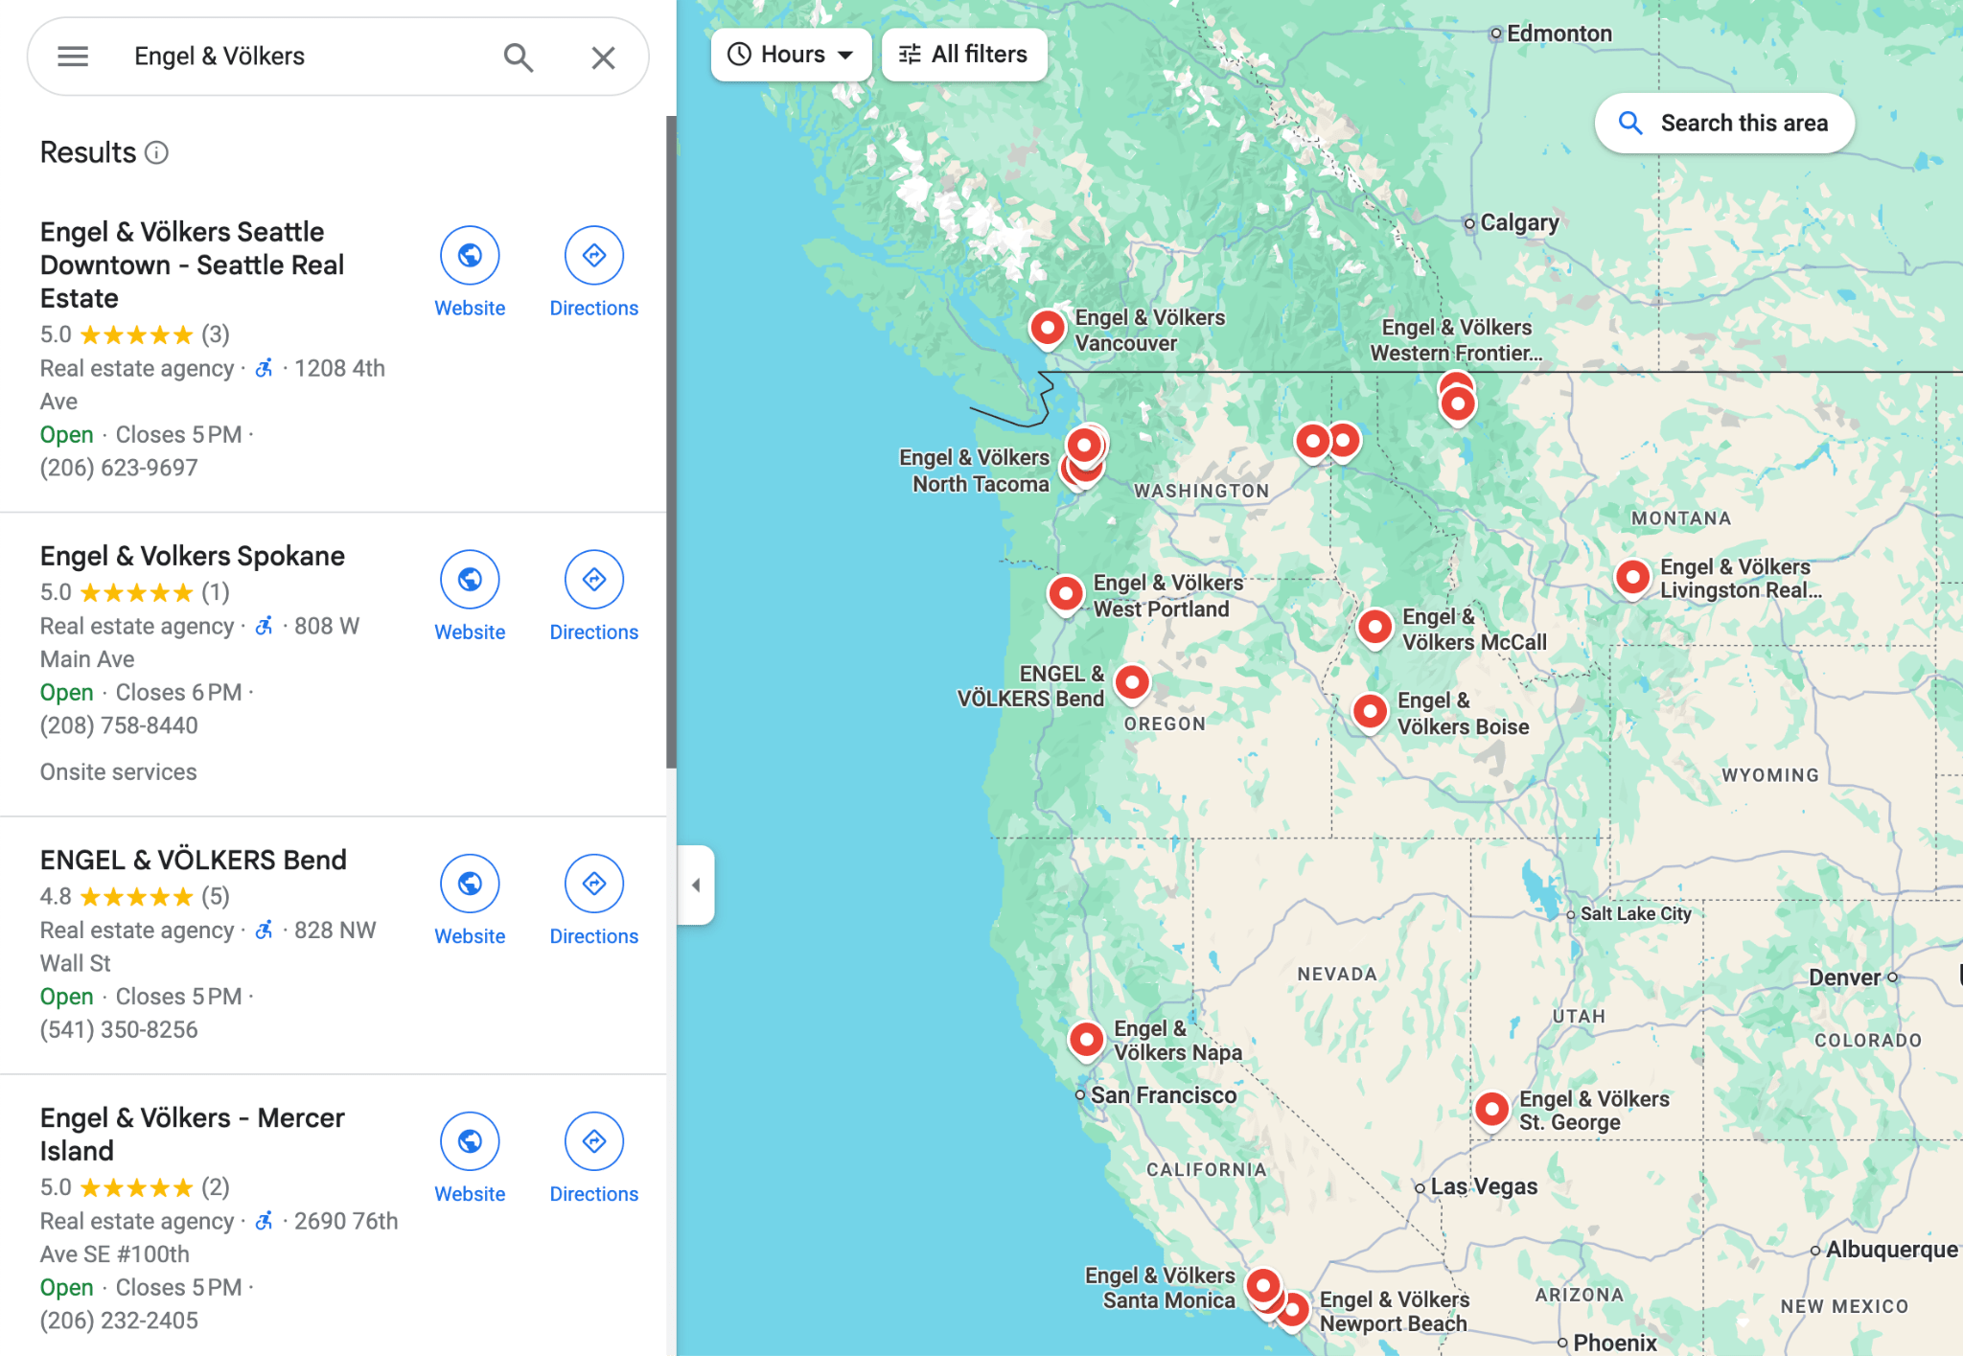Clear the search with the X button

[x=604, y=57]
